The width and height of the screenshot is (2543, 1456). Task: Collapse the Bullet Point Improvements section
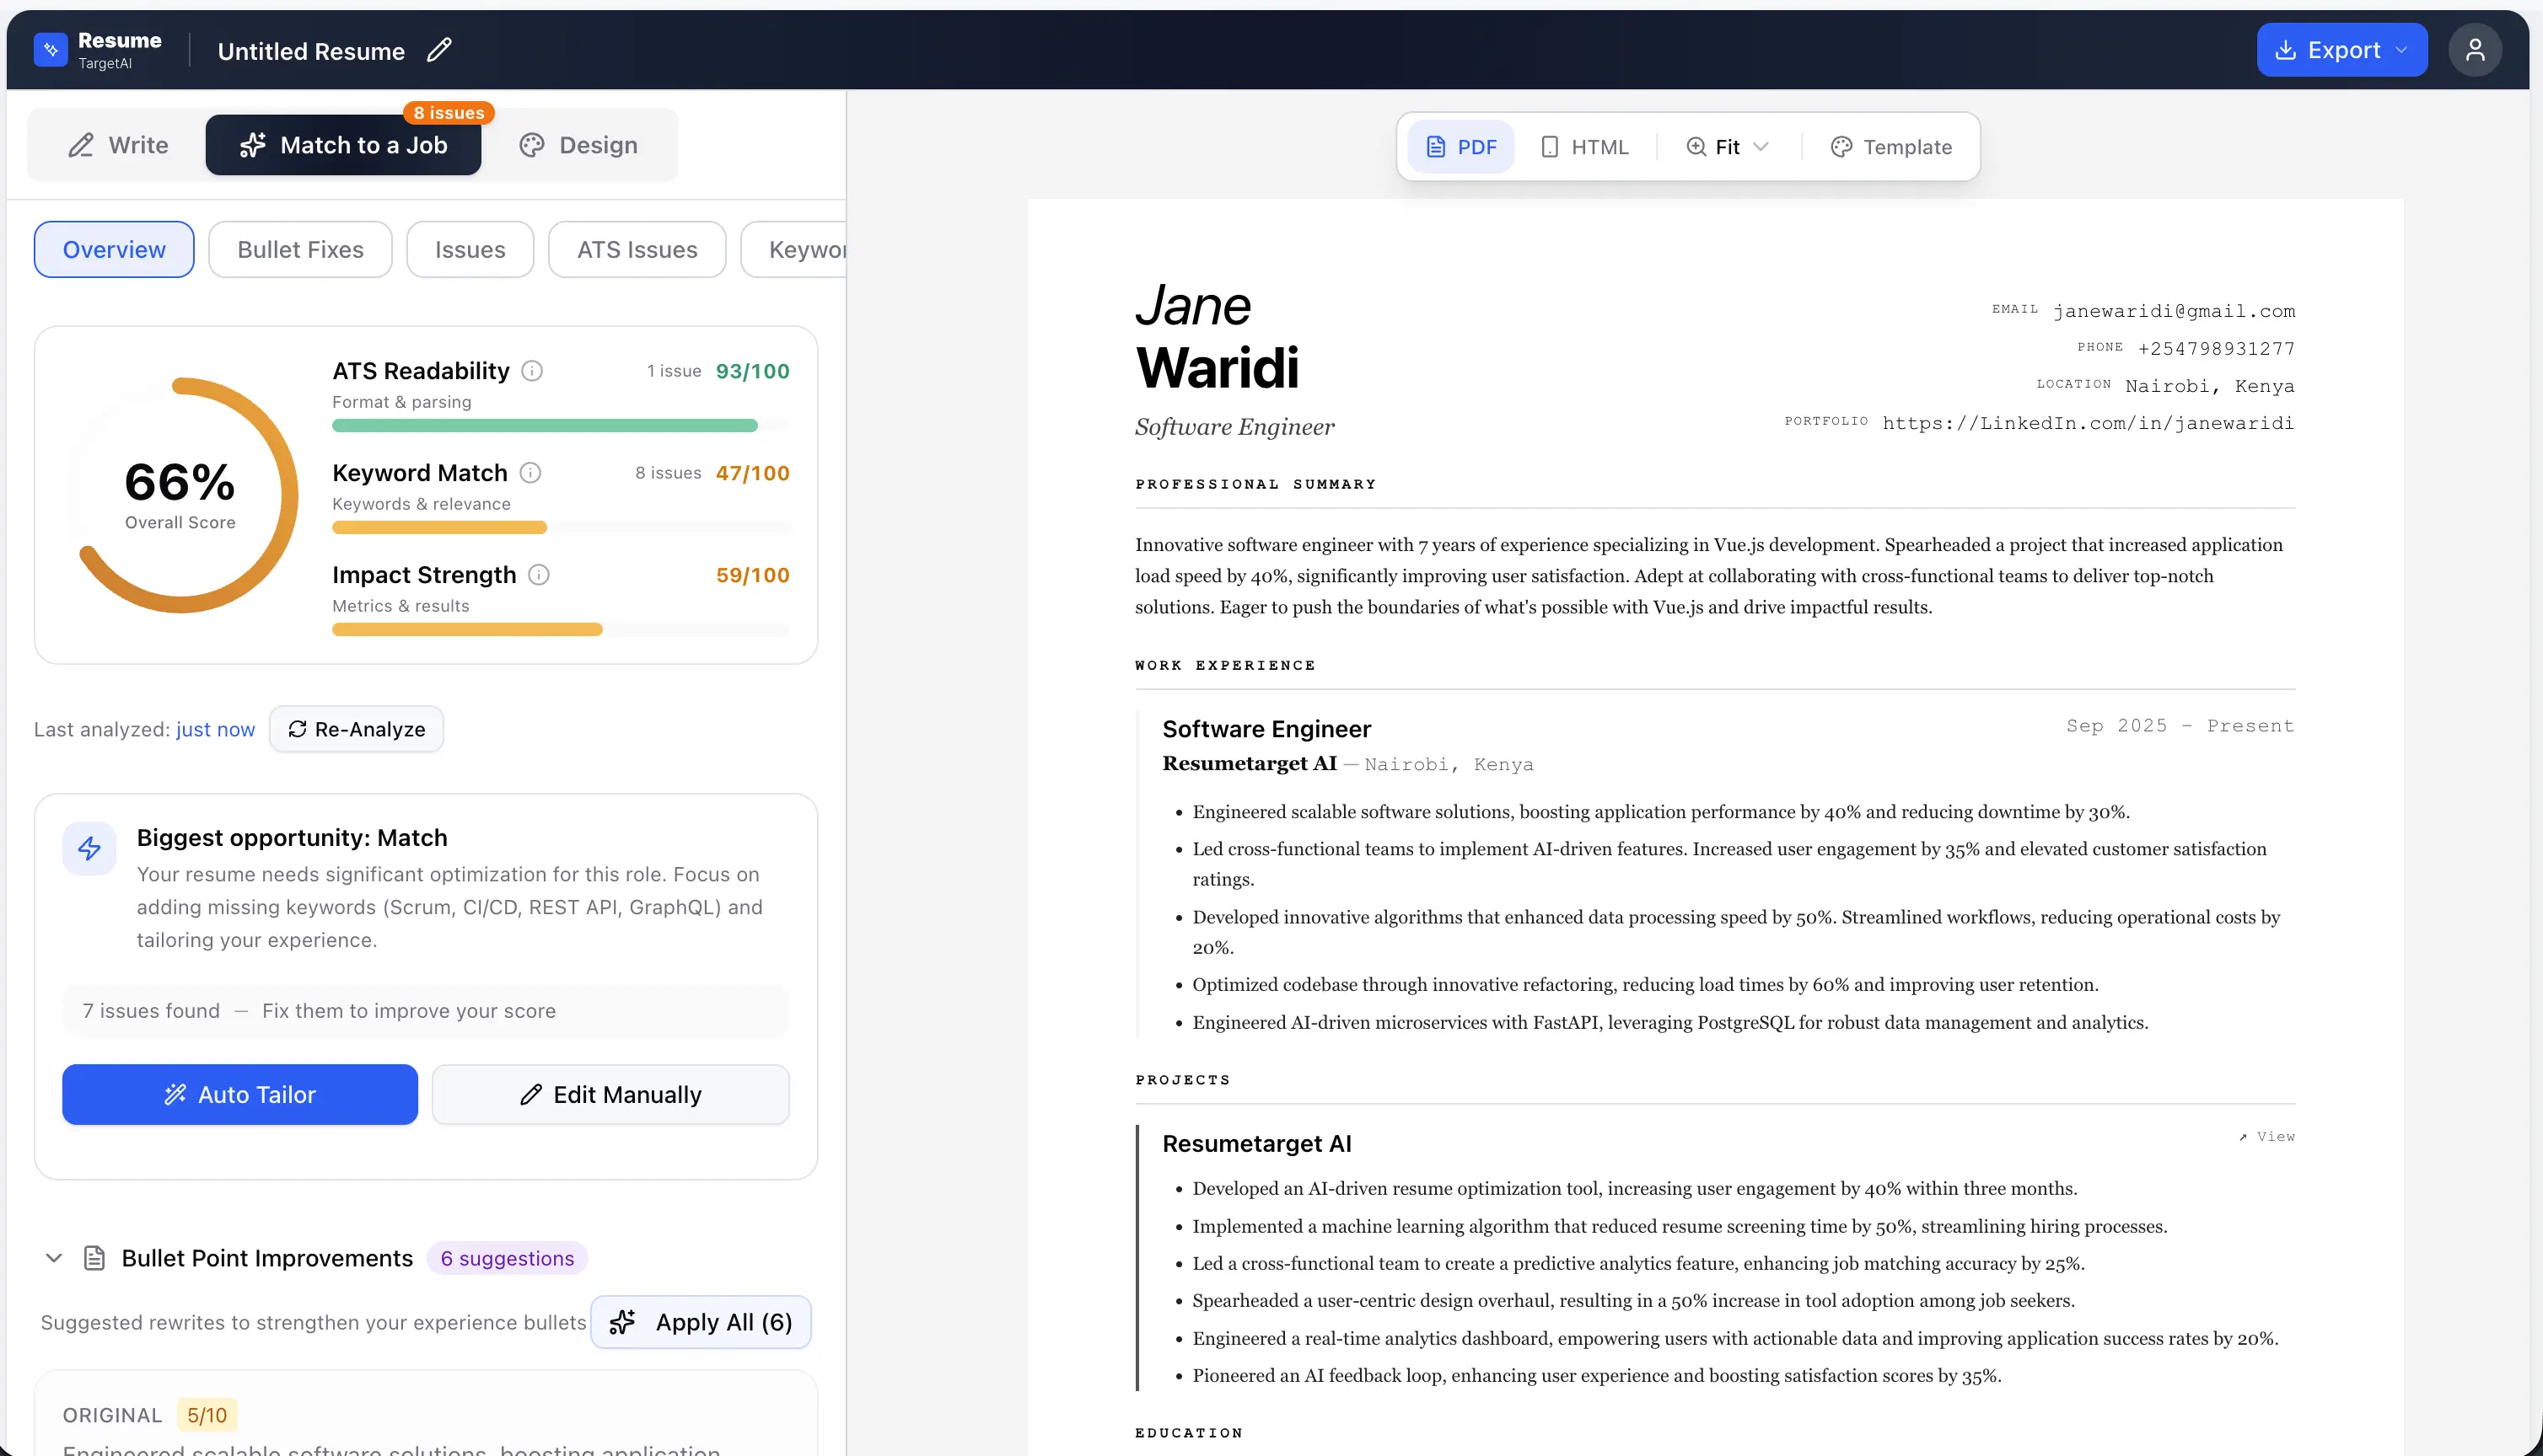[54, 1258]
